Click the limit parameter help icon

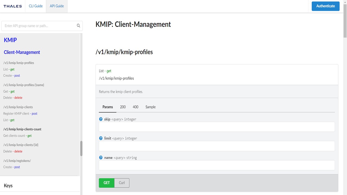coord(101,138)
